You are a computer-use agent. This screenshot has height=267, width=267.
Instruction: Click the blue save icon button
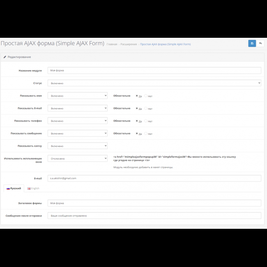[x=252, y=44]
